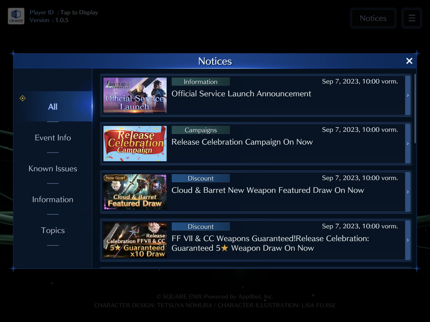Screen dimensions: 430x322
Task: Tap the CRIWARE logo icon
Action: pos(16,16)
